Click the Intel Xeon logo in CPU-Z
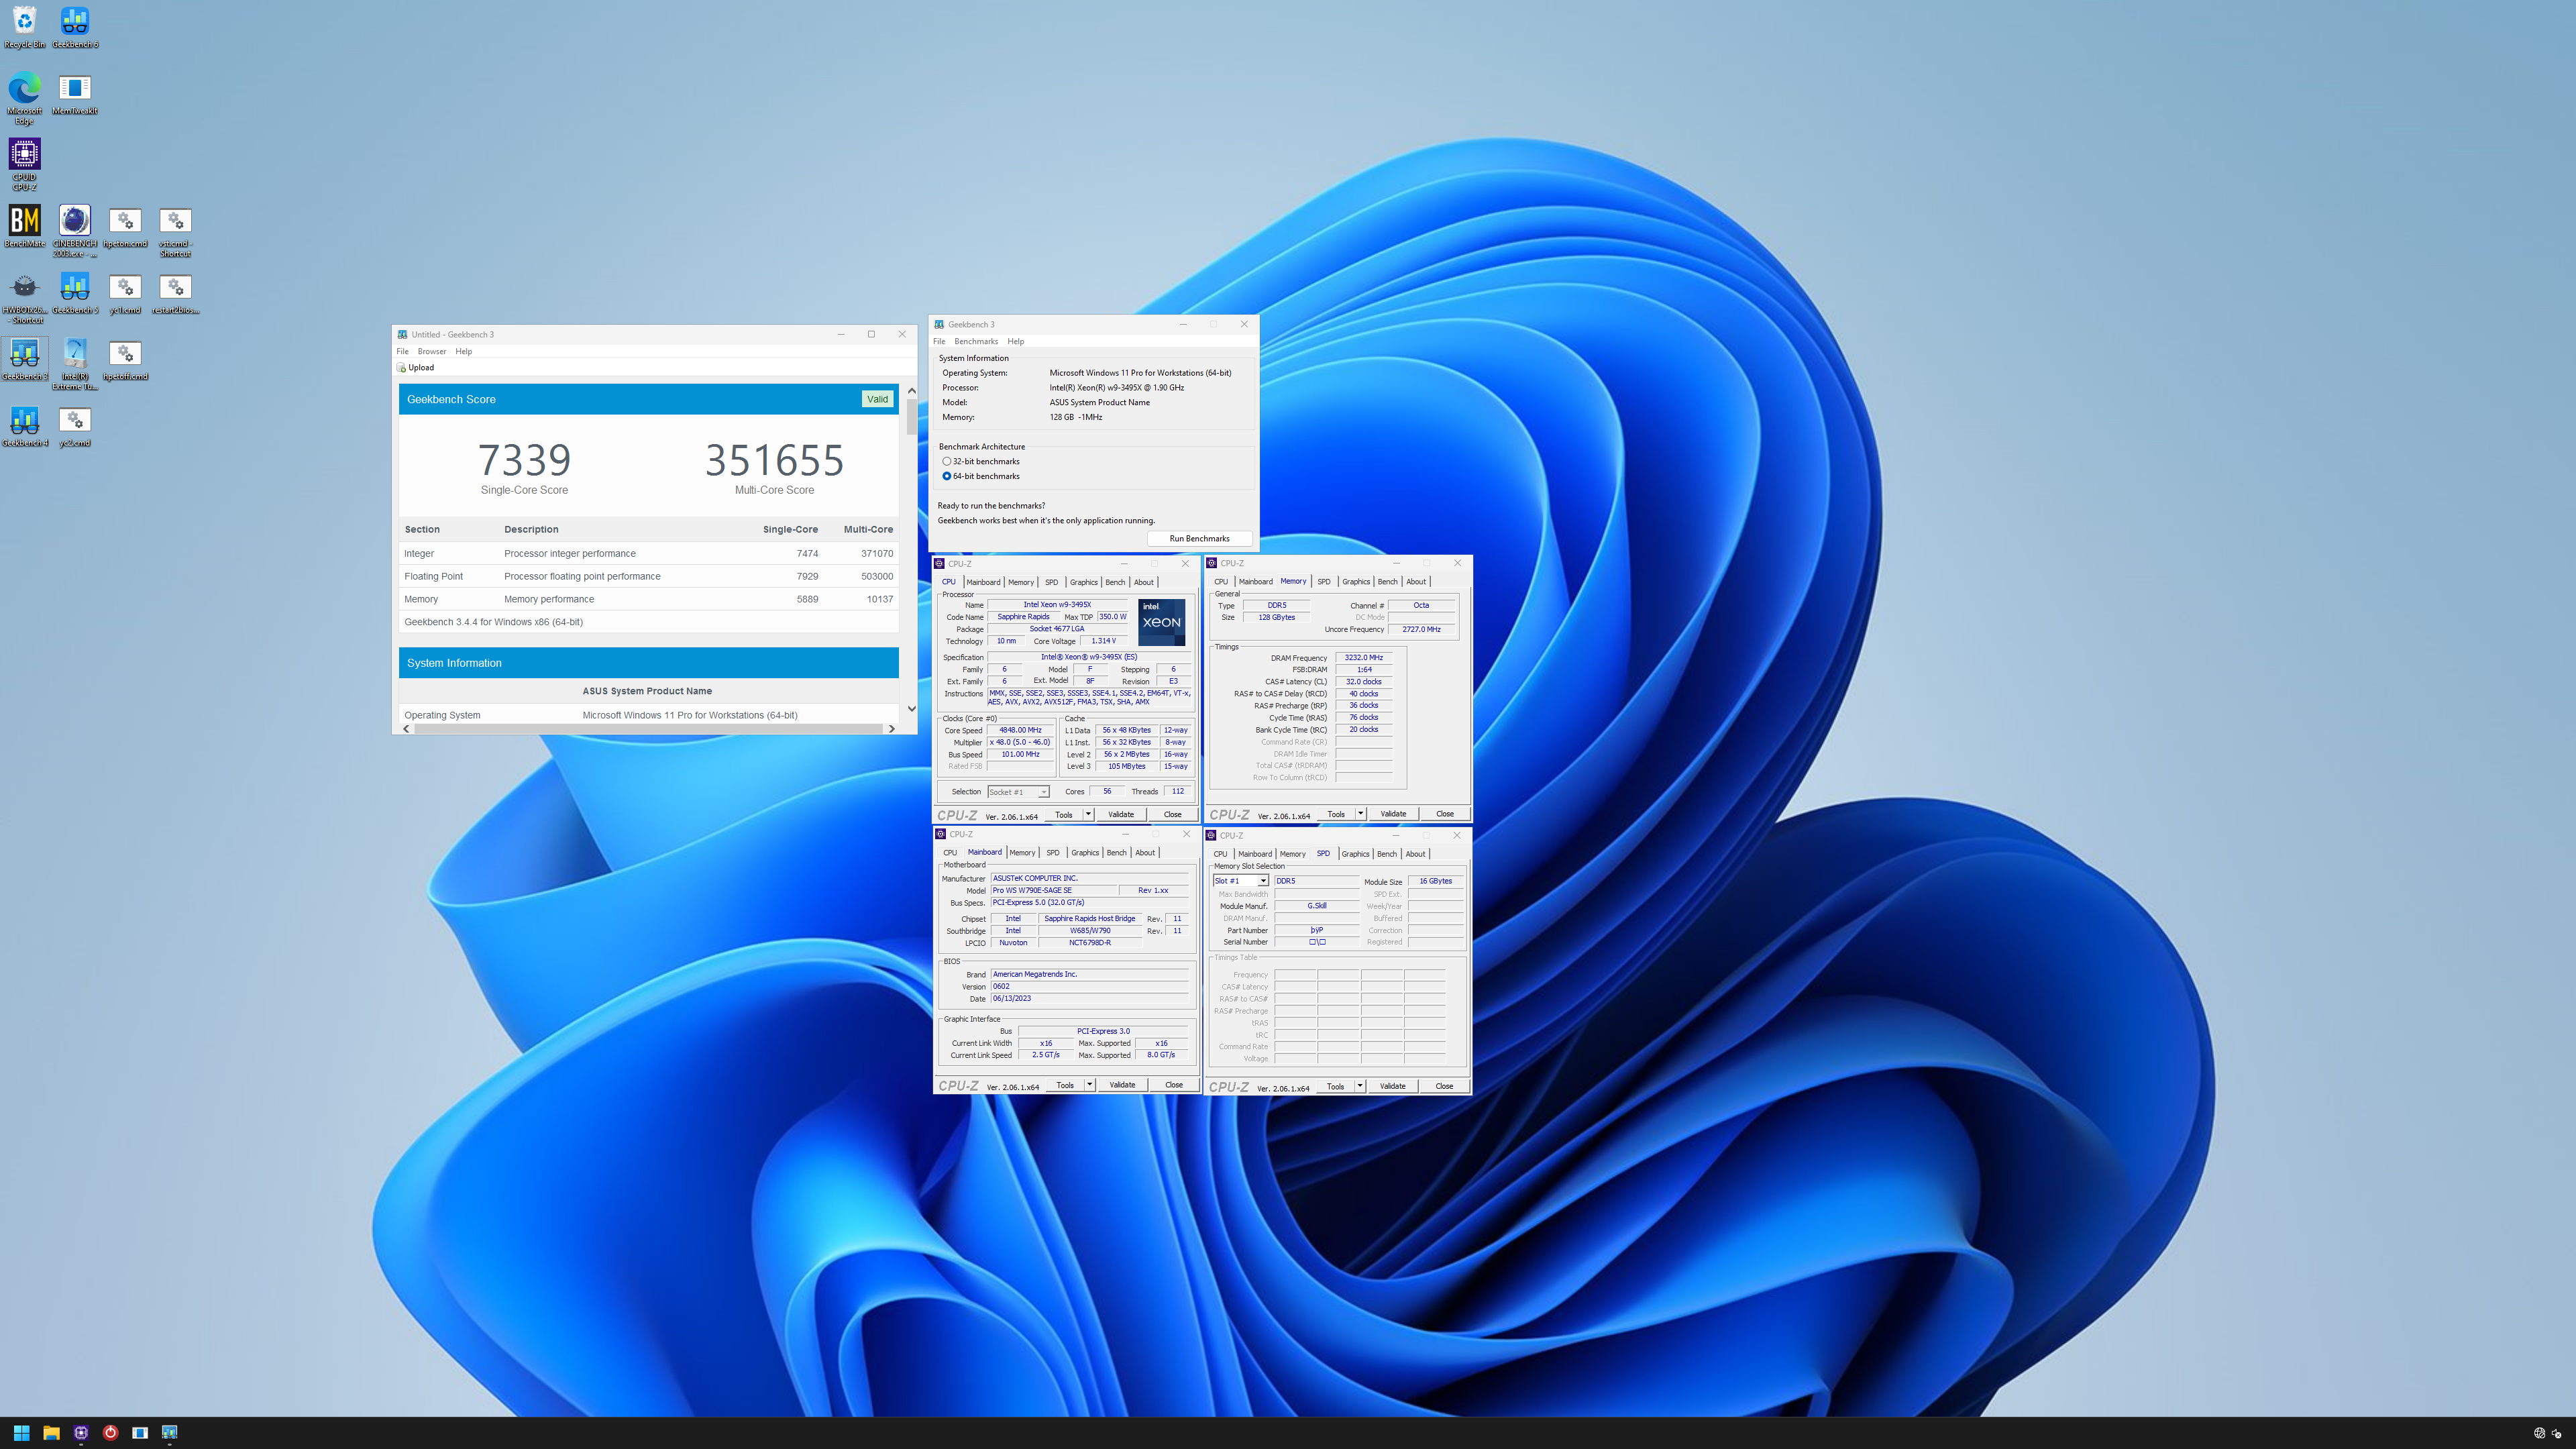Viewport: 2576px width, 1449px height. click(x=1162, y=622)
